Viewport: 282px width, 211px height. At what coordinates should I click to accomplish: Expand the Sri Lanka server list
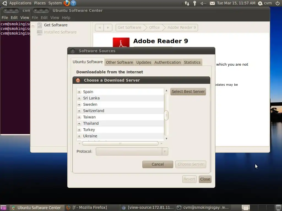click(x=79, y=98)
